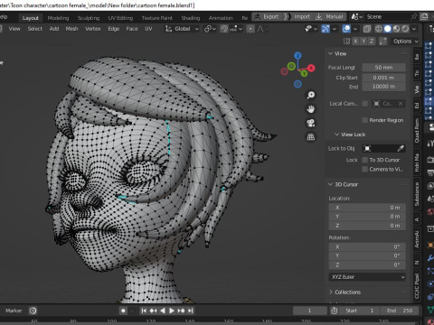
Task: Select solid viewport shading mode
Action: pyautogui.click(x=388, y=29)
